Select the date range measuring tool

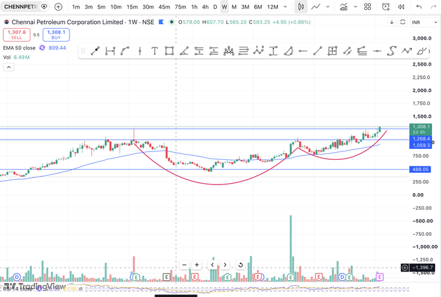[x=110, y=51]
